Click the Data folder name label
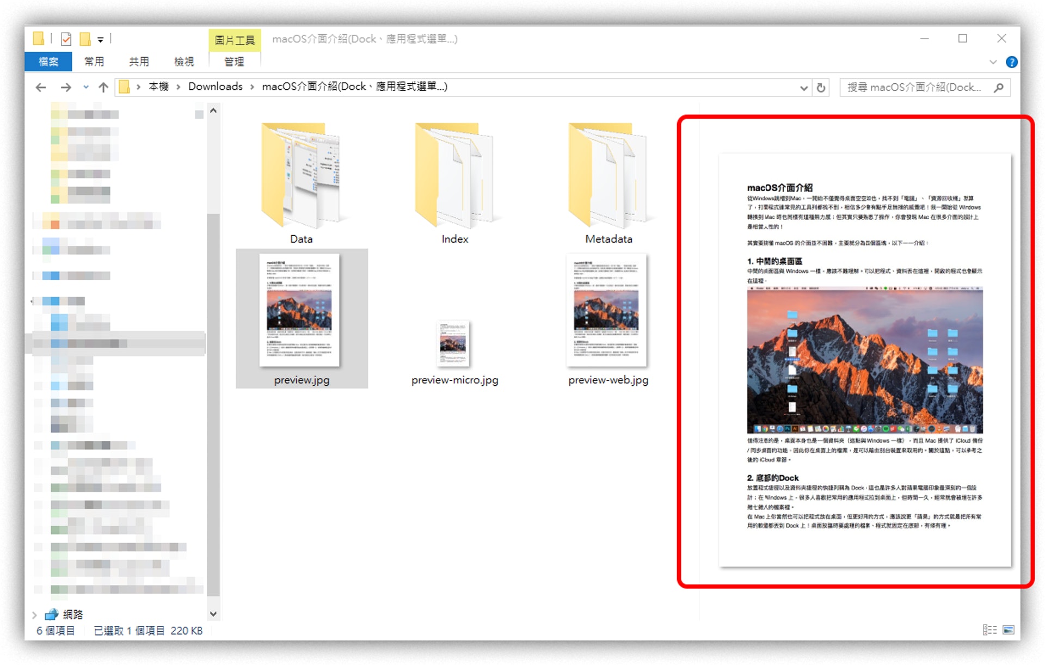The width and height of the screenshot is (1045, 665). click(x=301, y=239)
